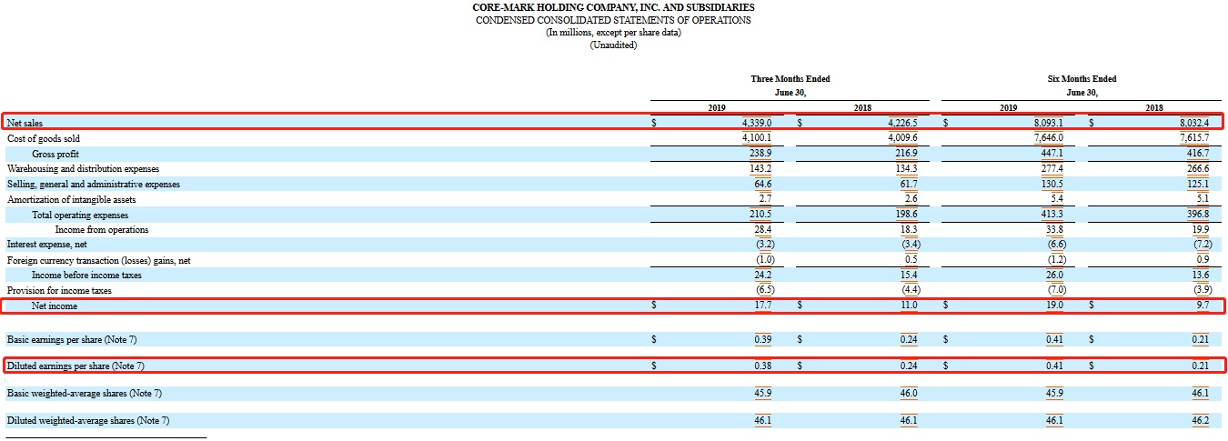Click the Net income row label
Screen dimensions: 1228x441
click(55, 306)
